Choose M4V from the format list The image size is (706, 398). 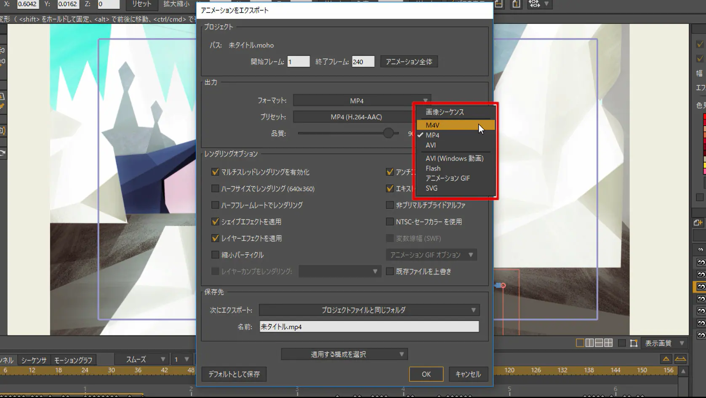pos(432,125)
